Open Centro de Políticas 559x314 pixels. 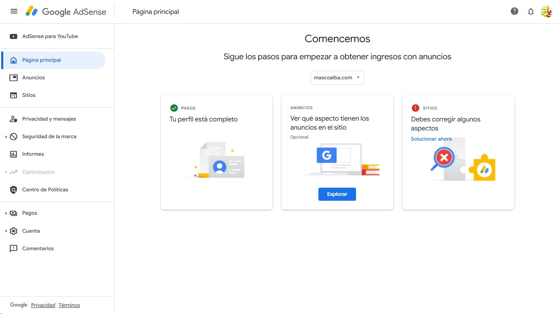(x=53, y=190)
